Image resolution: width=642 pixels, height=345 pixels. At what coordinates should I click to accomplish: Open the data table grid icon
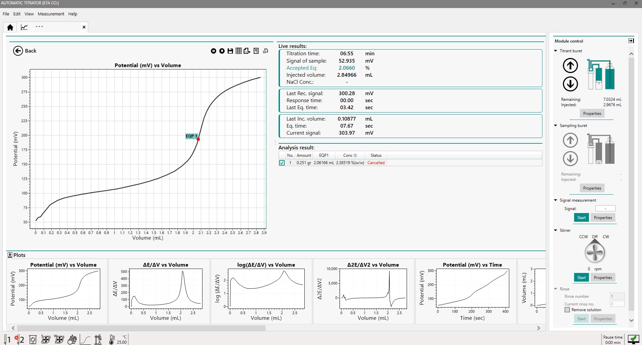tap(238, 51)
